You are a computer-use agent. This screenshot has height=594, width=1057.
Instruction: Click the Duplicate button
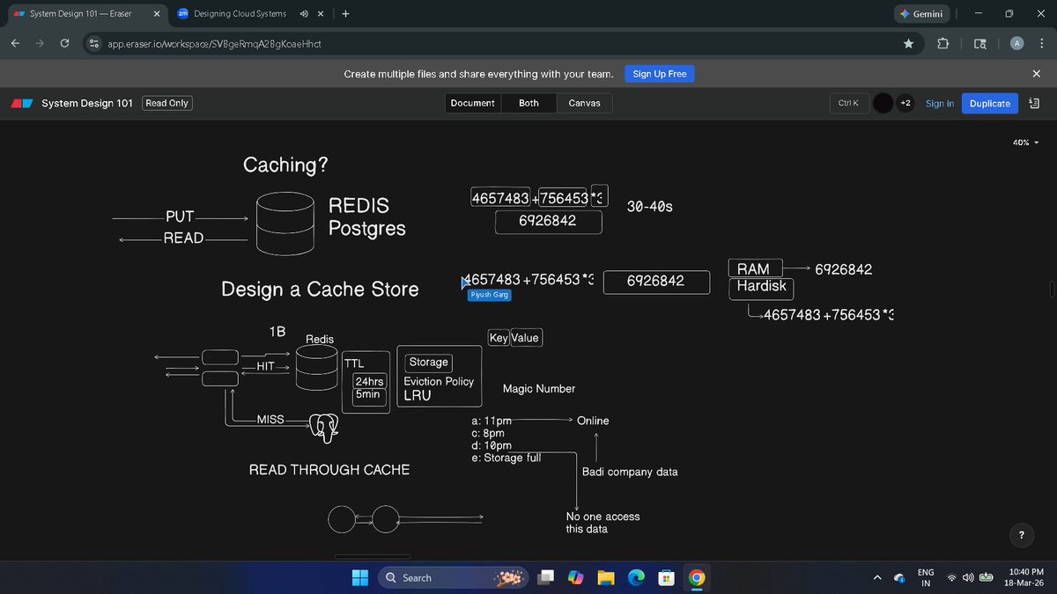[x=989, y=103]
